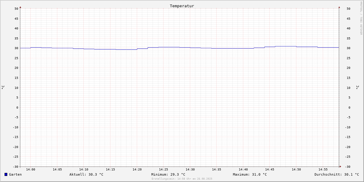364x182 pixels.
Task: Click the Temperatur chart title
Action: pos(182,6)
